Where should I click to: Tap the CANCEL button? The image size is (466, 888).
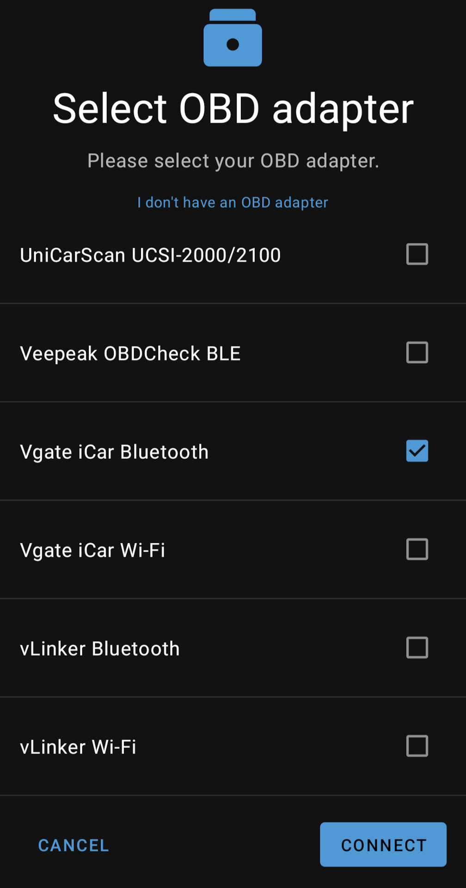click(74, 845)
